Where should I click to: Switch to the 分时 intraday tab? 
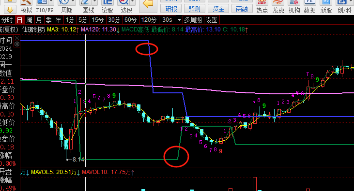(x=7, y=20)
